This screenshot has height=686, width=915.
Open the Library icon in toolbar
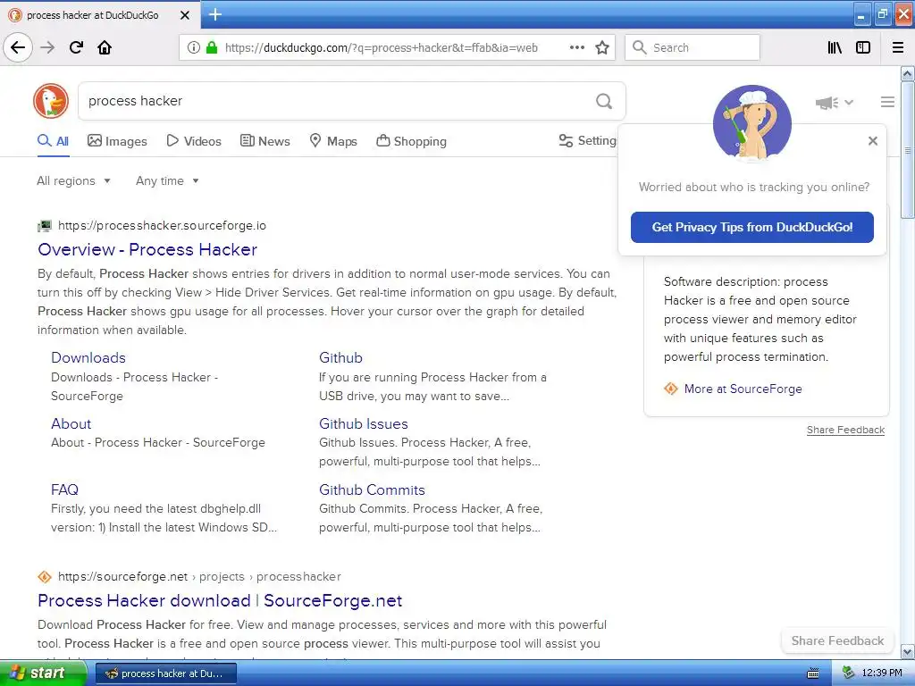click(x=835, y=47)
